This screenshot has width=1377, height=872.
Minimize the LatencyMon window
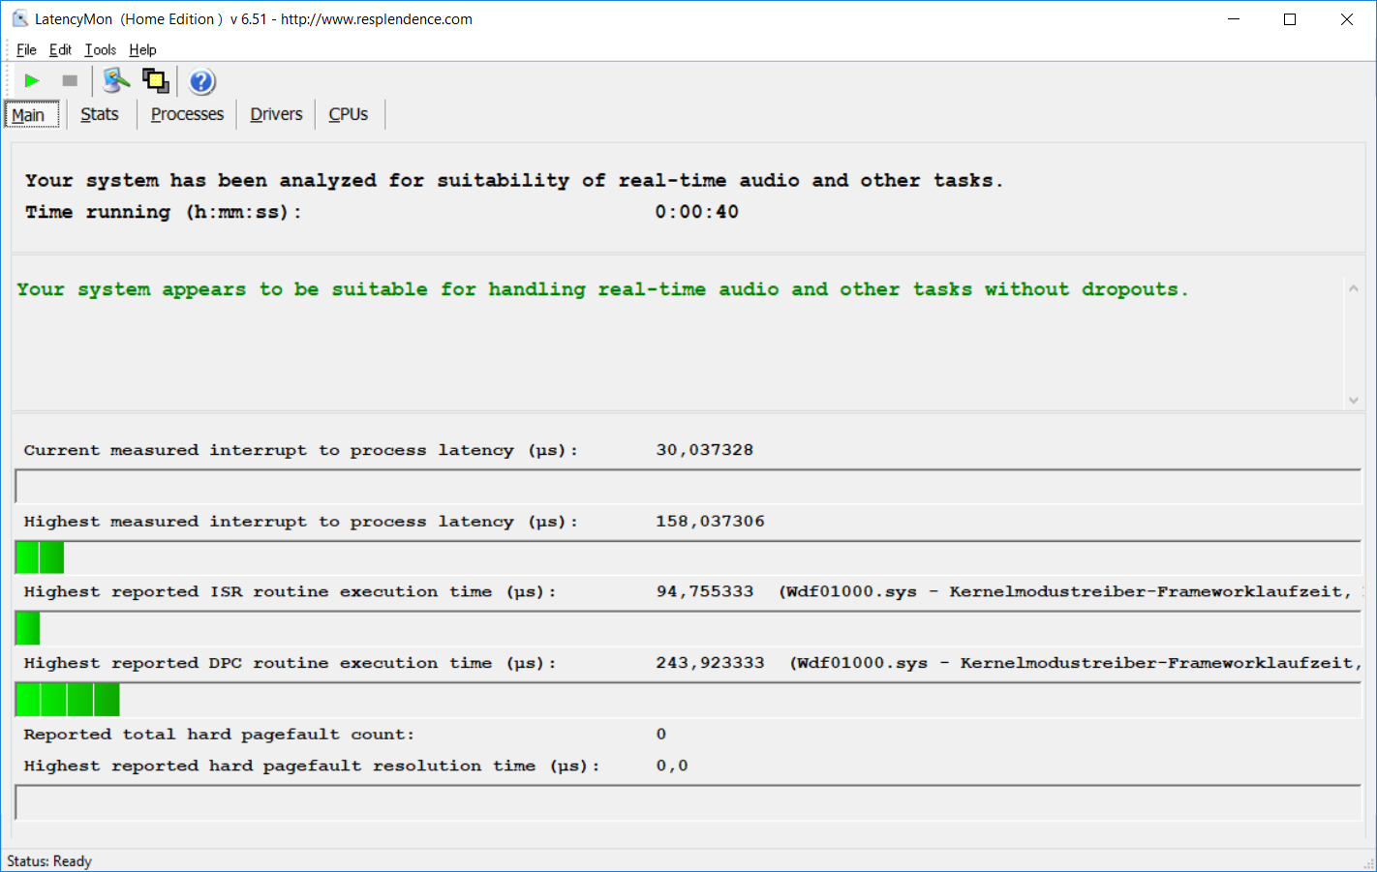click(x=1234, y=19)
